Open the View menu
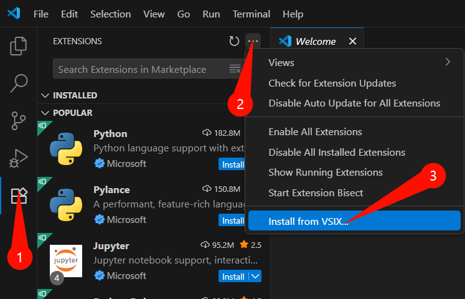The height and width of the screenshot is (299, 465). [x=154, y=14]
